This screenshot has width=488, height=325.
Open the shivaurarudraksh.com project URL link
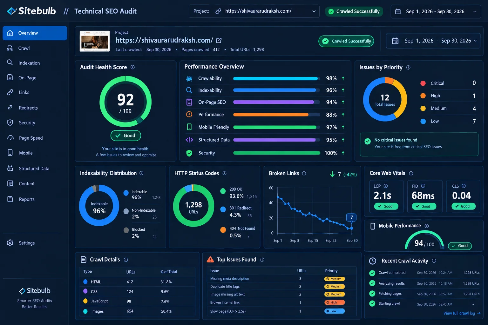[164, 40]
